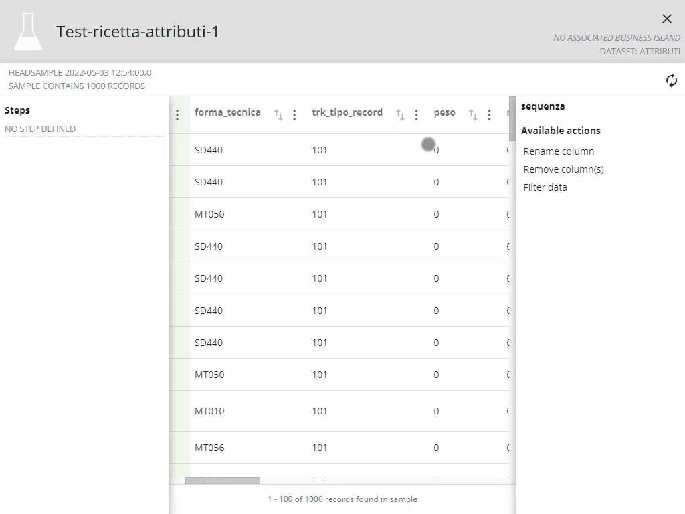Sort the peso column
The image size is (685, 514).
click(473, 115)
